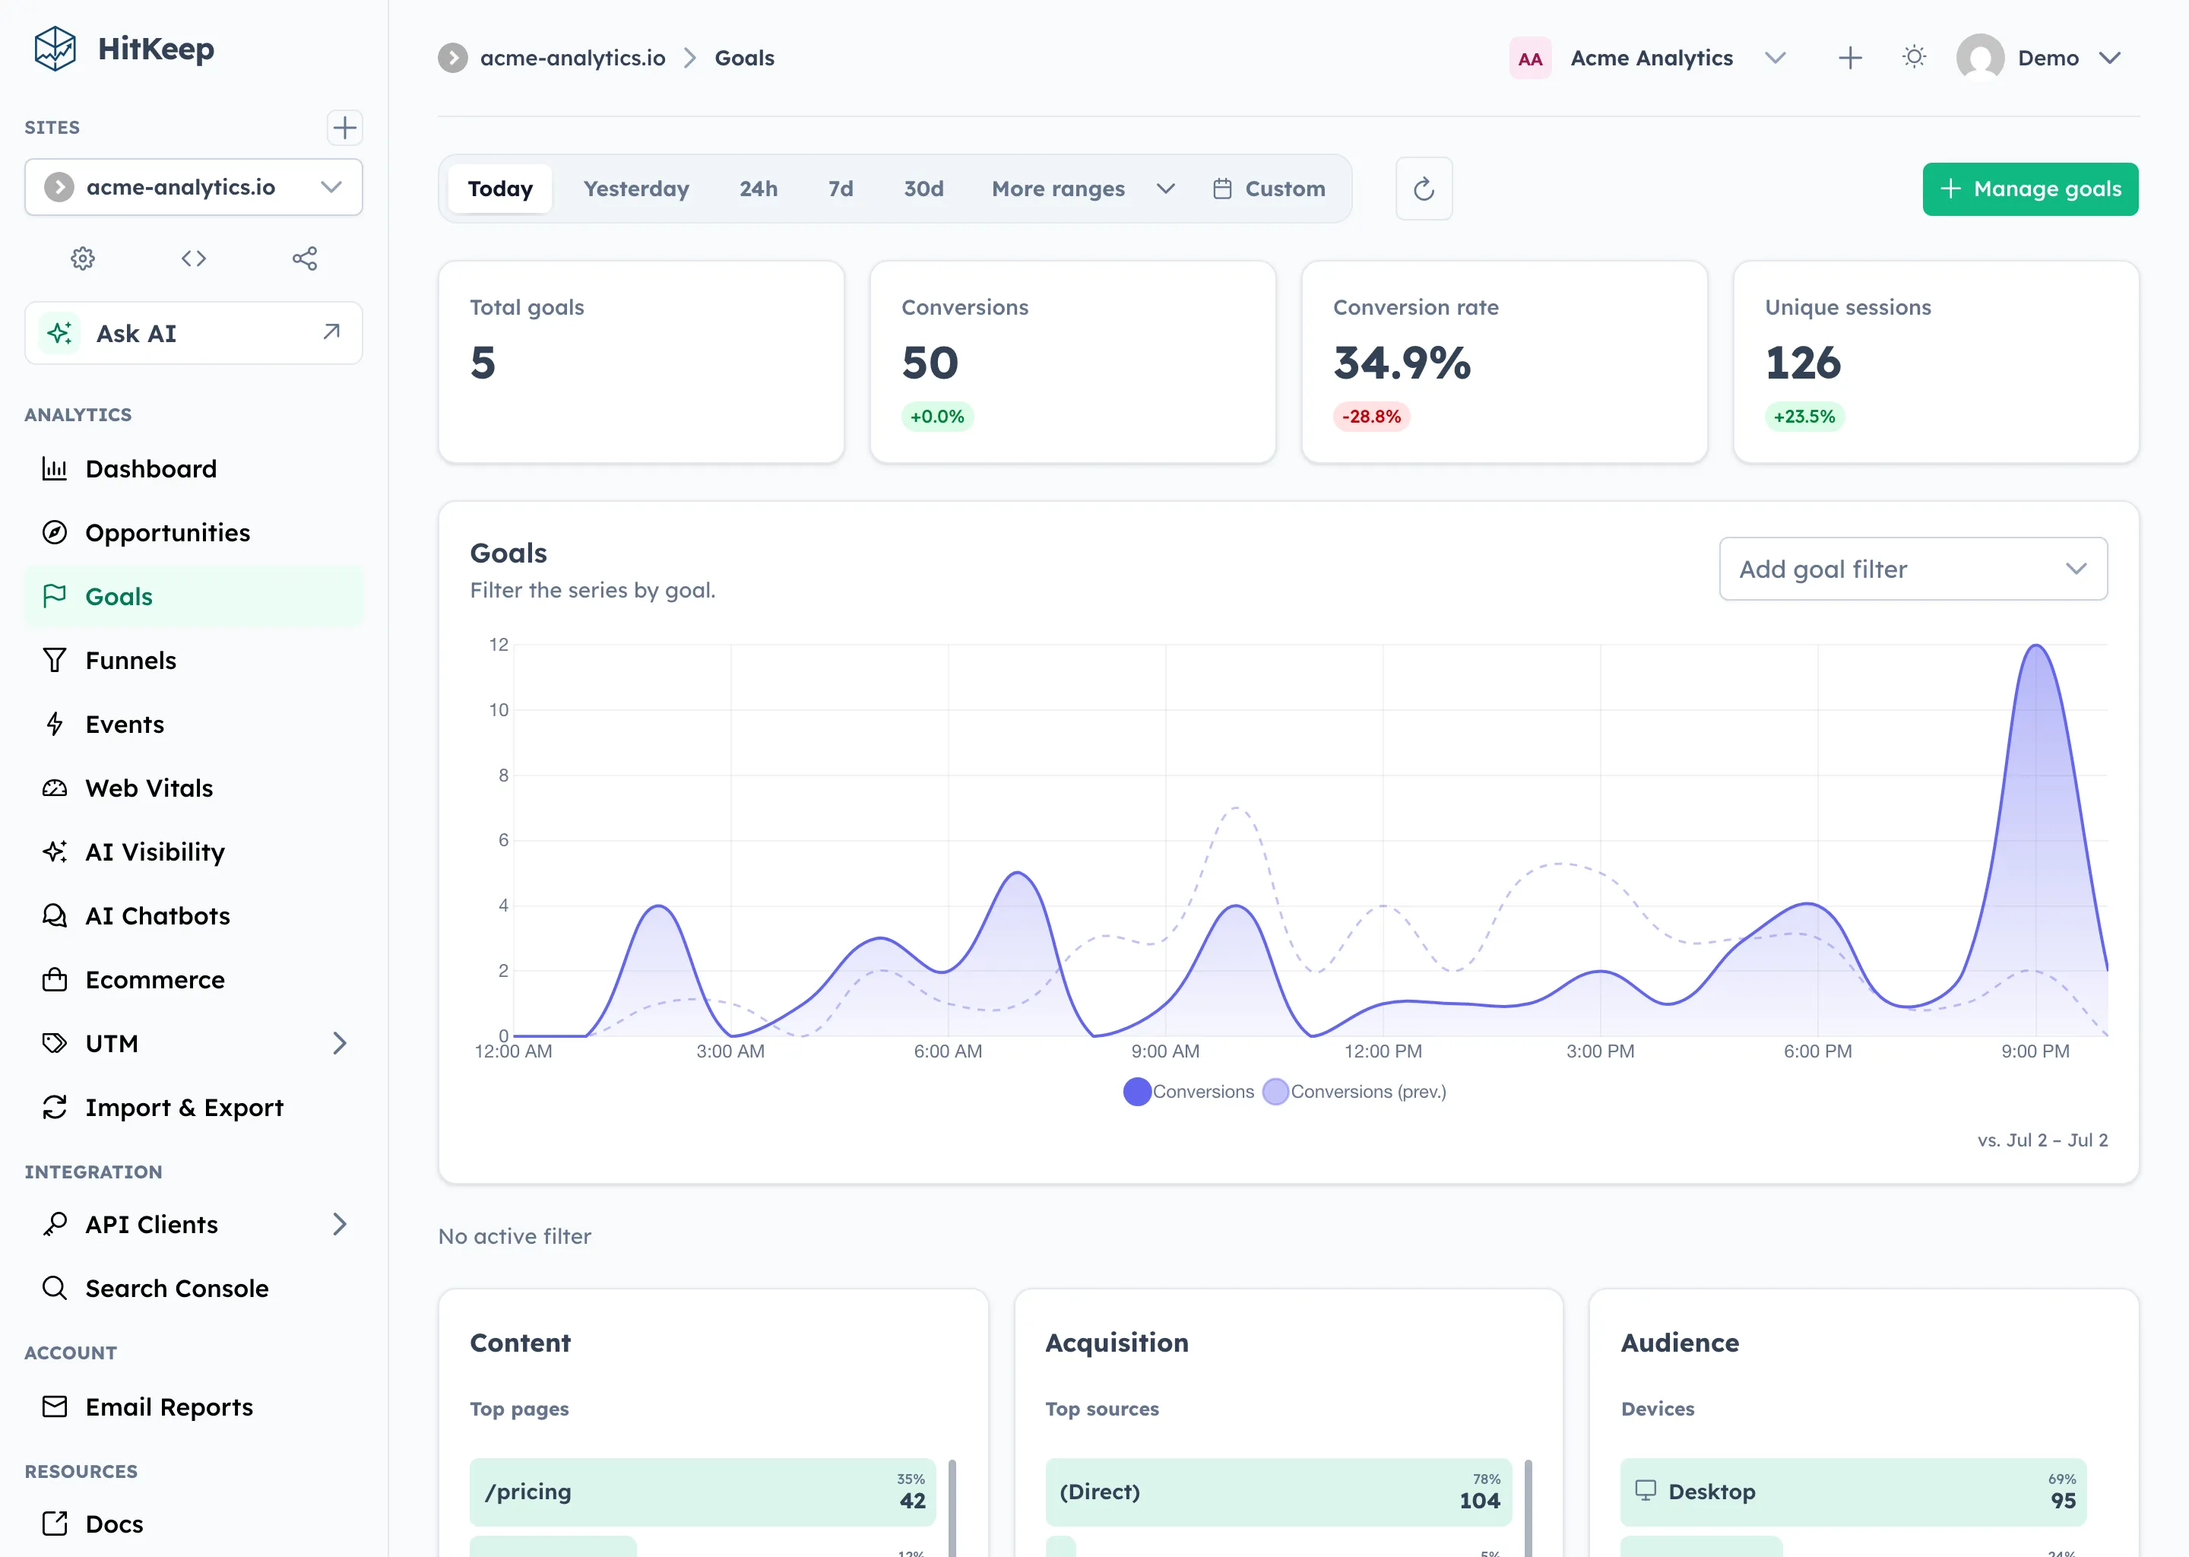Image resolution: width=2189 pixels, height=1557 pixels.
Task: Expand the UTM submenu chevron
Action: coord(339,1043)
